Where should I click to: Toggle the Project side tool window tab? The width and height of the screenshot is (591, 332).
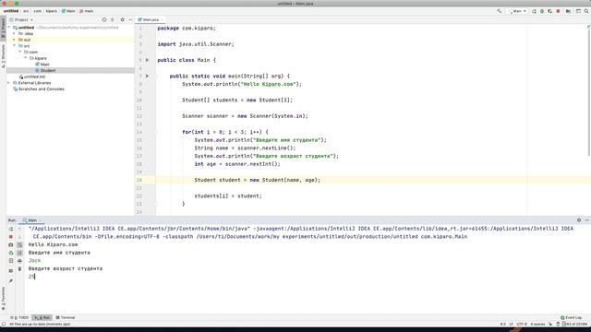tap(3, 28)
